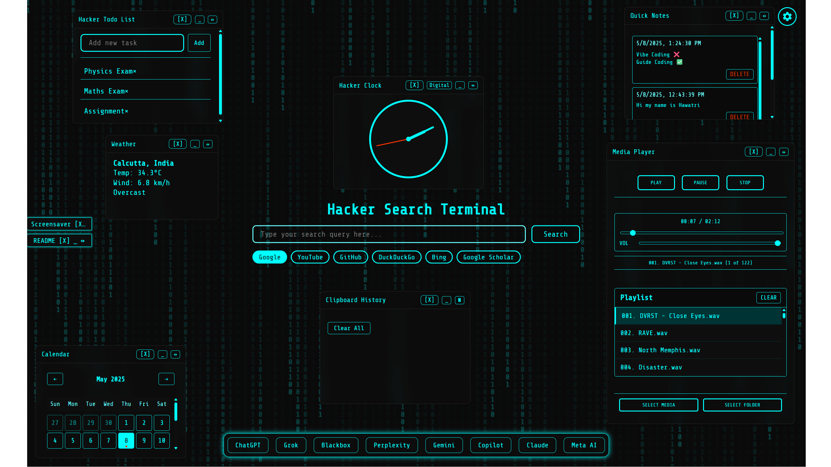Select DVRST - Close Eyes.wav in playlist
Image resolution: width=831 pixels, height=467 pixels.
(x=699, y=316)
